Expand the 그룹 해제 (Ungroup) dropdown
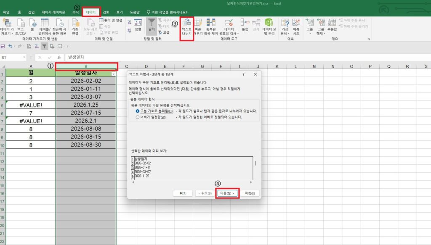 coord(325,34)
